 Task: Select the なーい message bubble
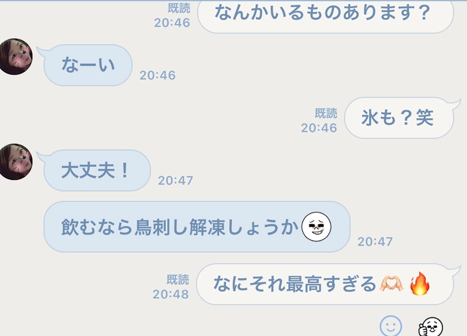point(88,65)
